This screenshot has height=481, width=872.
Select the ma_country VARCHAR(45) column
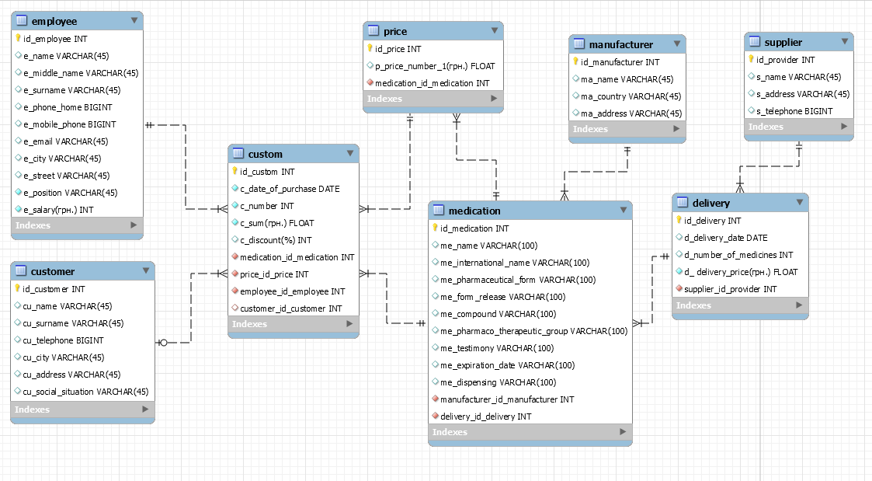627,96
